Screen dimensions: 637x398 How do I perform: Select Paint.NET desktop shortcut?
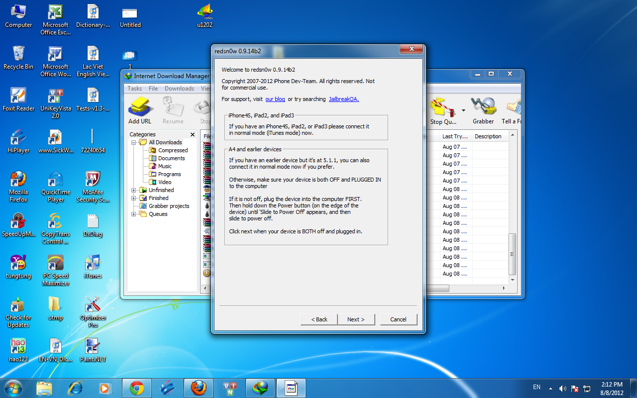tap(93, 351)
